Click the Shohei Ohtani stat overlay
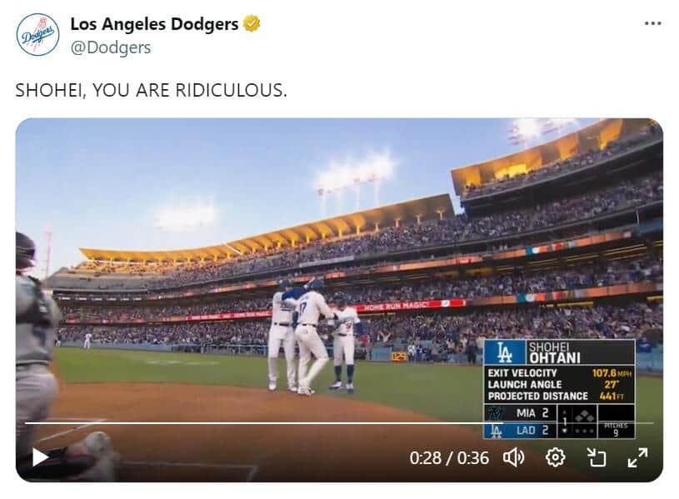This screenshot has width=679, height=499. [x=560, y=371]
